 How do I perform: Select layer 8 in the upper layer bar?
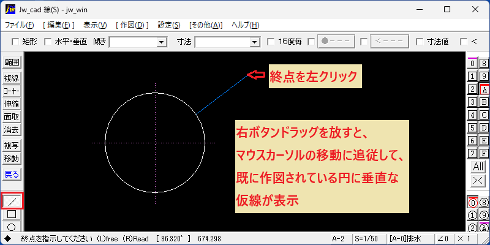point(484,64)
